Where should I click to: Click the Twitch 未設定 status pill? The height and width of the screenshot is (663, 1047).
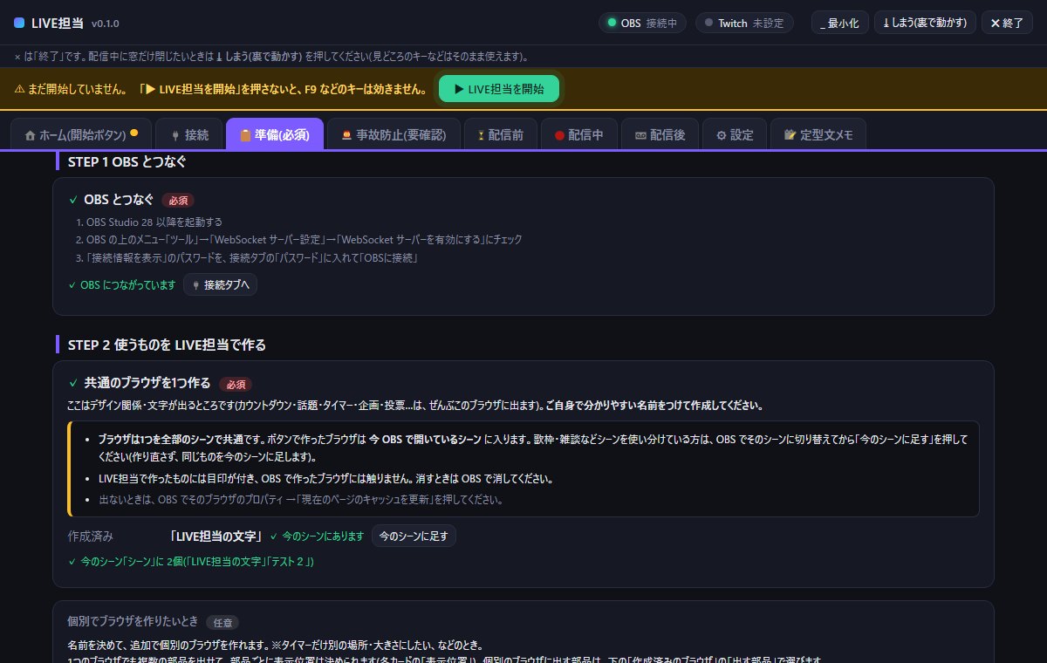coord(744,23)
